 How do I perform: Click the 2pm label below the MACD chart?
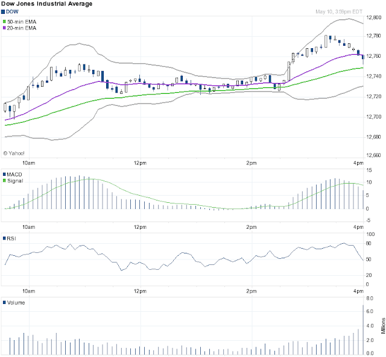coord(252,227)
